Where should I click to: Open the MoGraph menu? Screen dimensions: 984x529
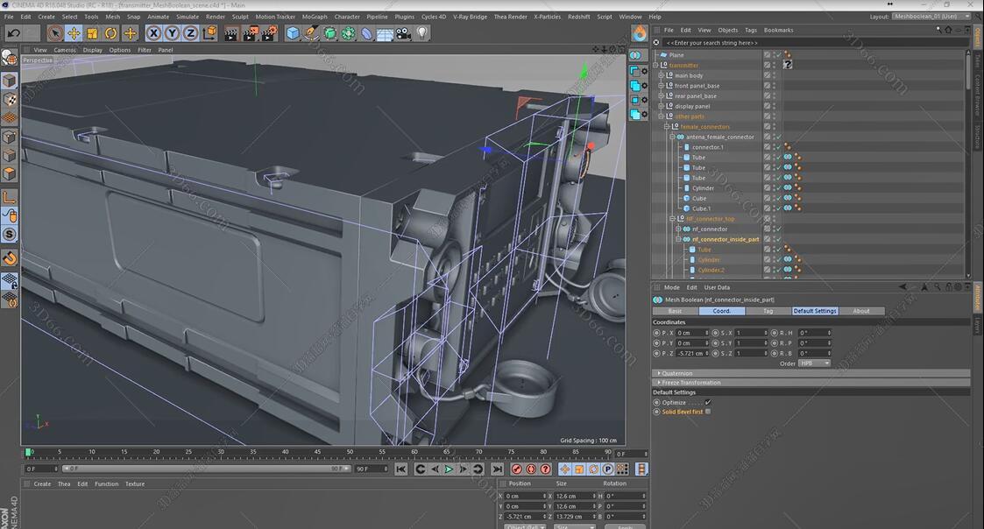point(314,17)
